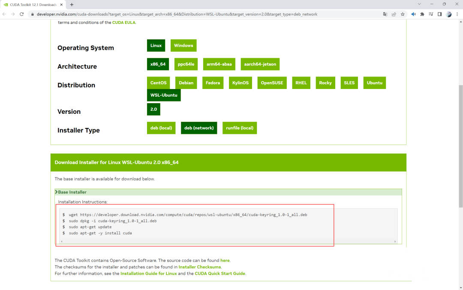This screenshot has width=463, height=290.
Task: Reload the page
Action: pyautogui.click(x=21, y=14)
